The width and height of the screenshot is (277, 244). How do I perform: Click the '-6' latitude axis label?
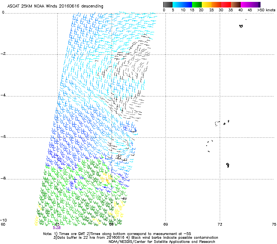coord(3,137)
